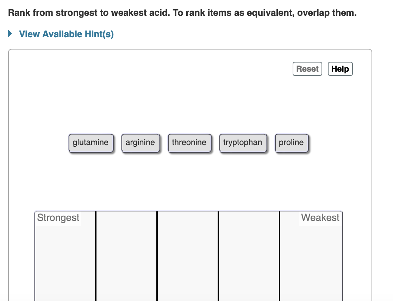This screenshot has height=301, width=393.
Task: Click the question instruction text
Action: coord(183,13)
